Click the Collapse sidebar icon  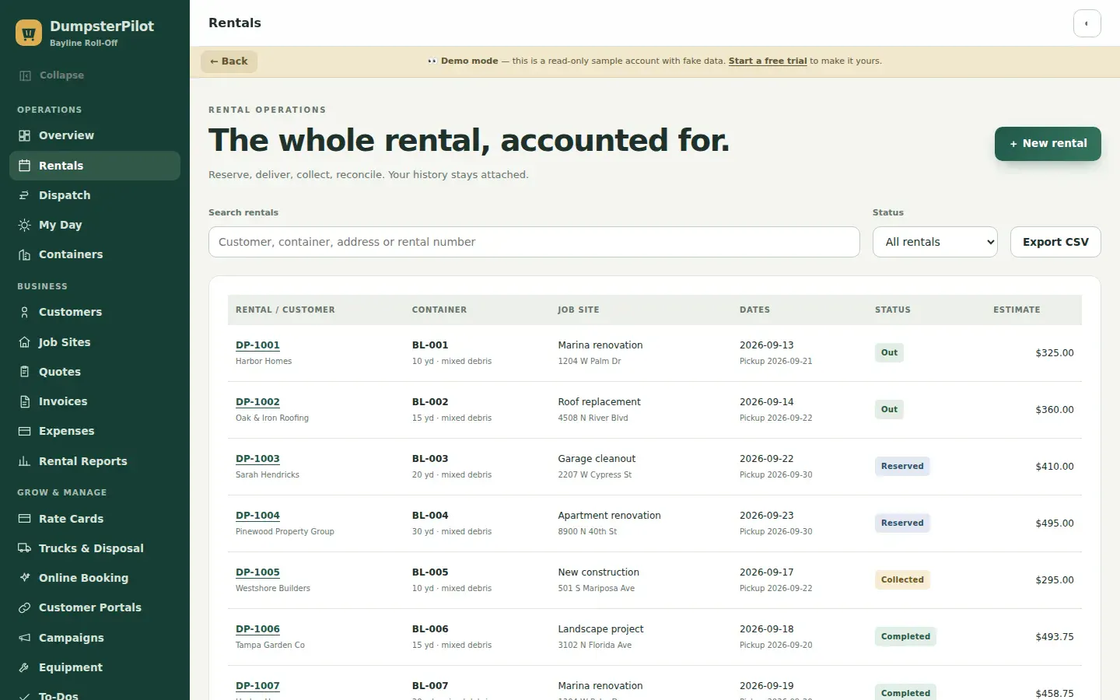tap(25, 75)
